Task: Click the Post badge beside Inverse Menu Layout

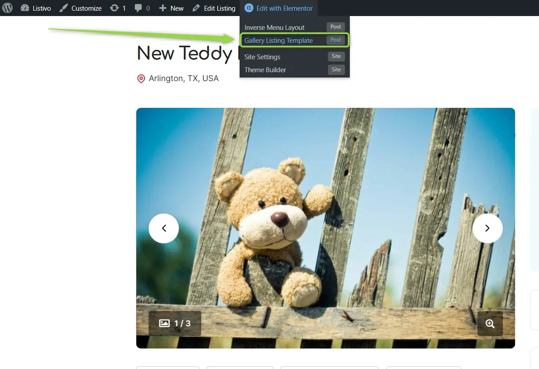Action: click(336, 27)
